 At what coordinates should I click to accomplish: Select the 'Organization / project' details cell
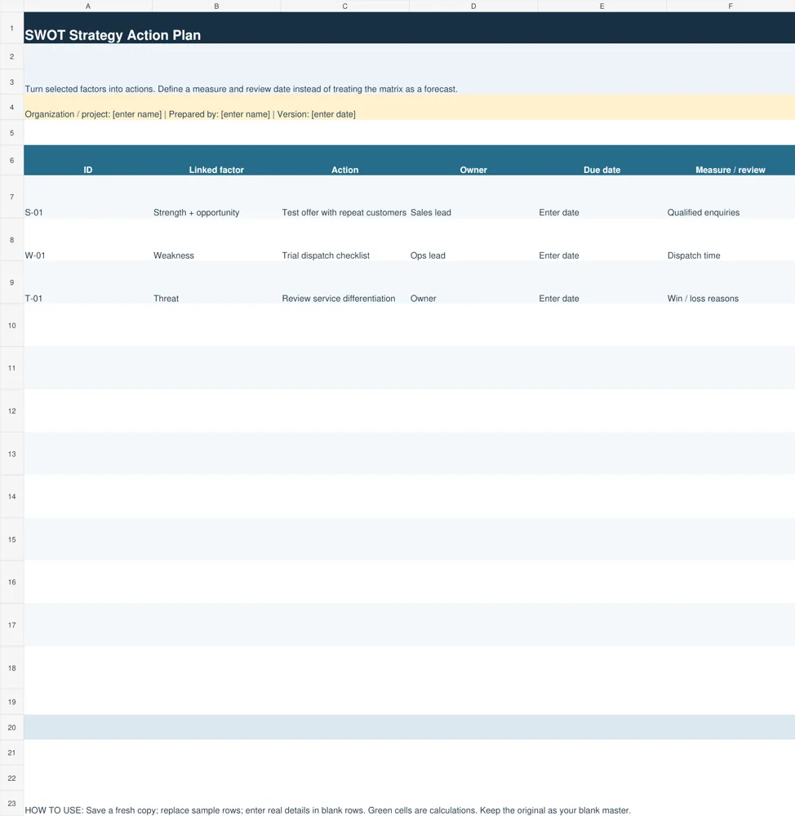[x=409, y=107]
